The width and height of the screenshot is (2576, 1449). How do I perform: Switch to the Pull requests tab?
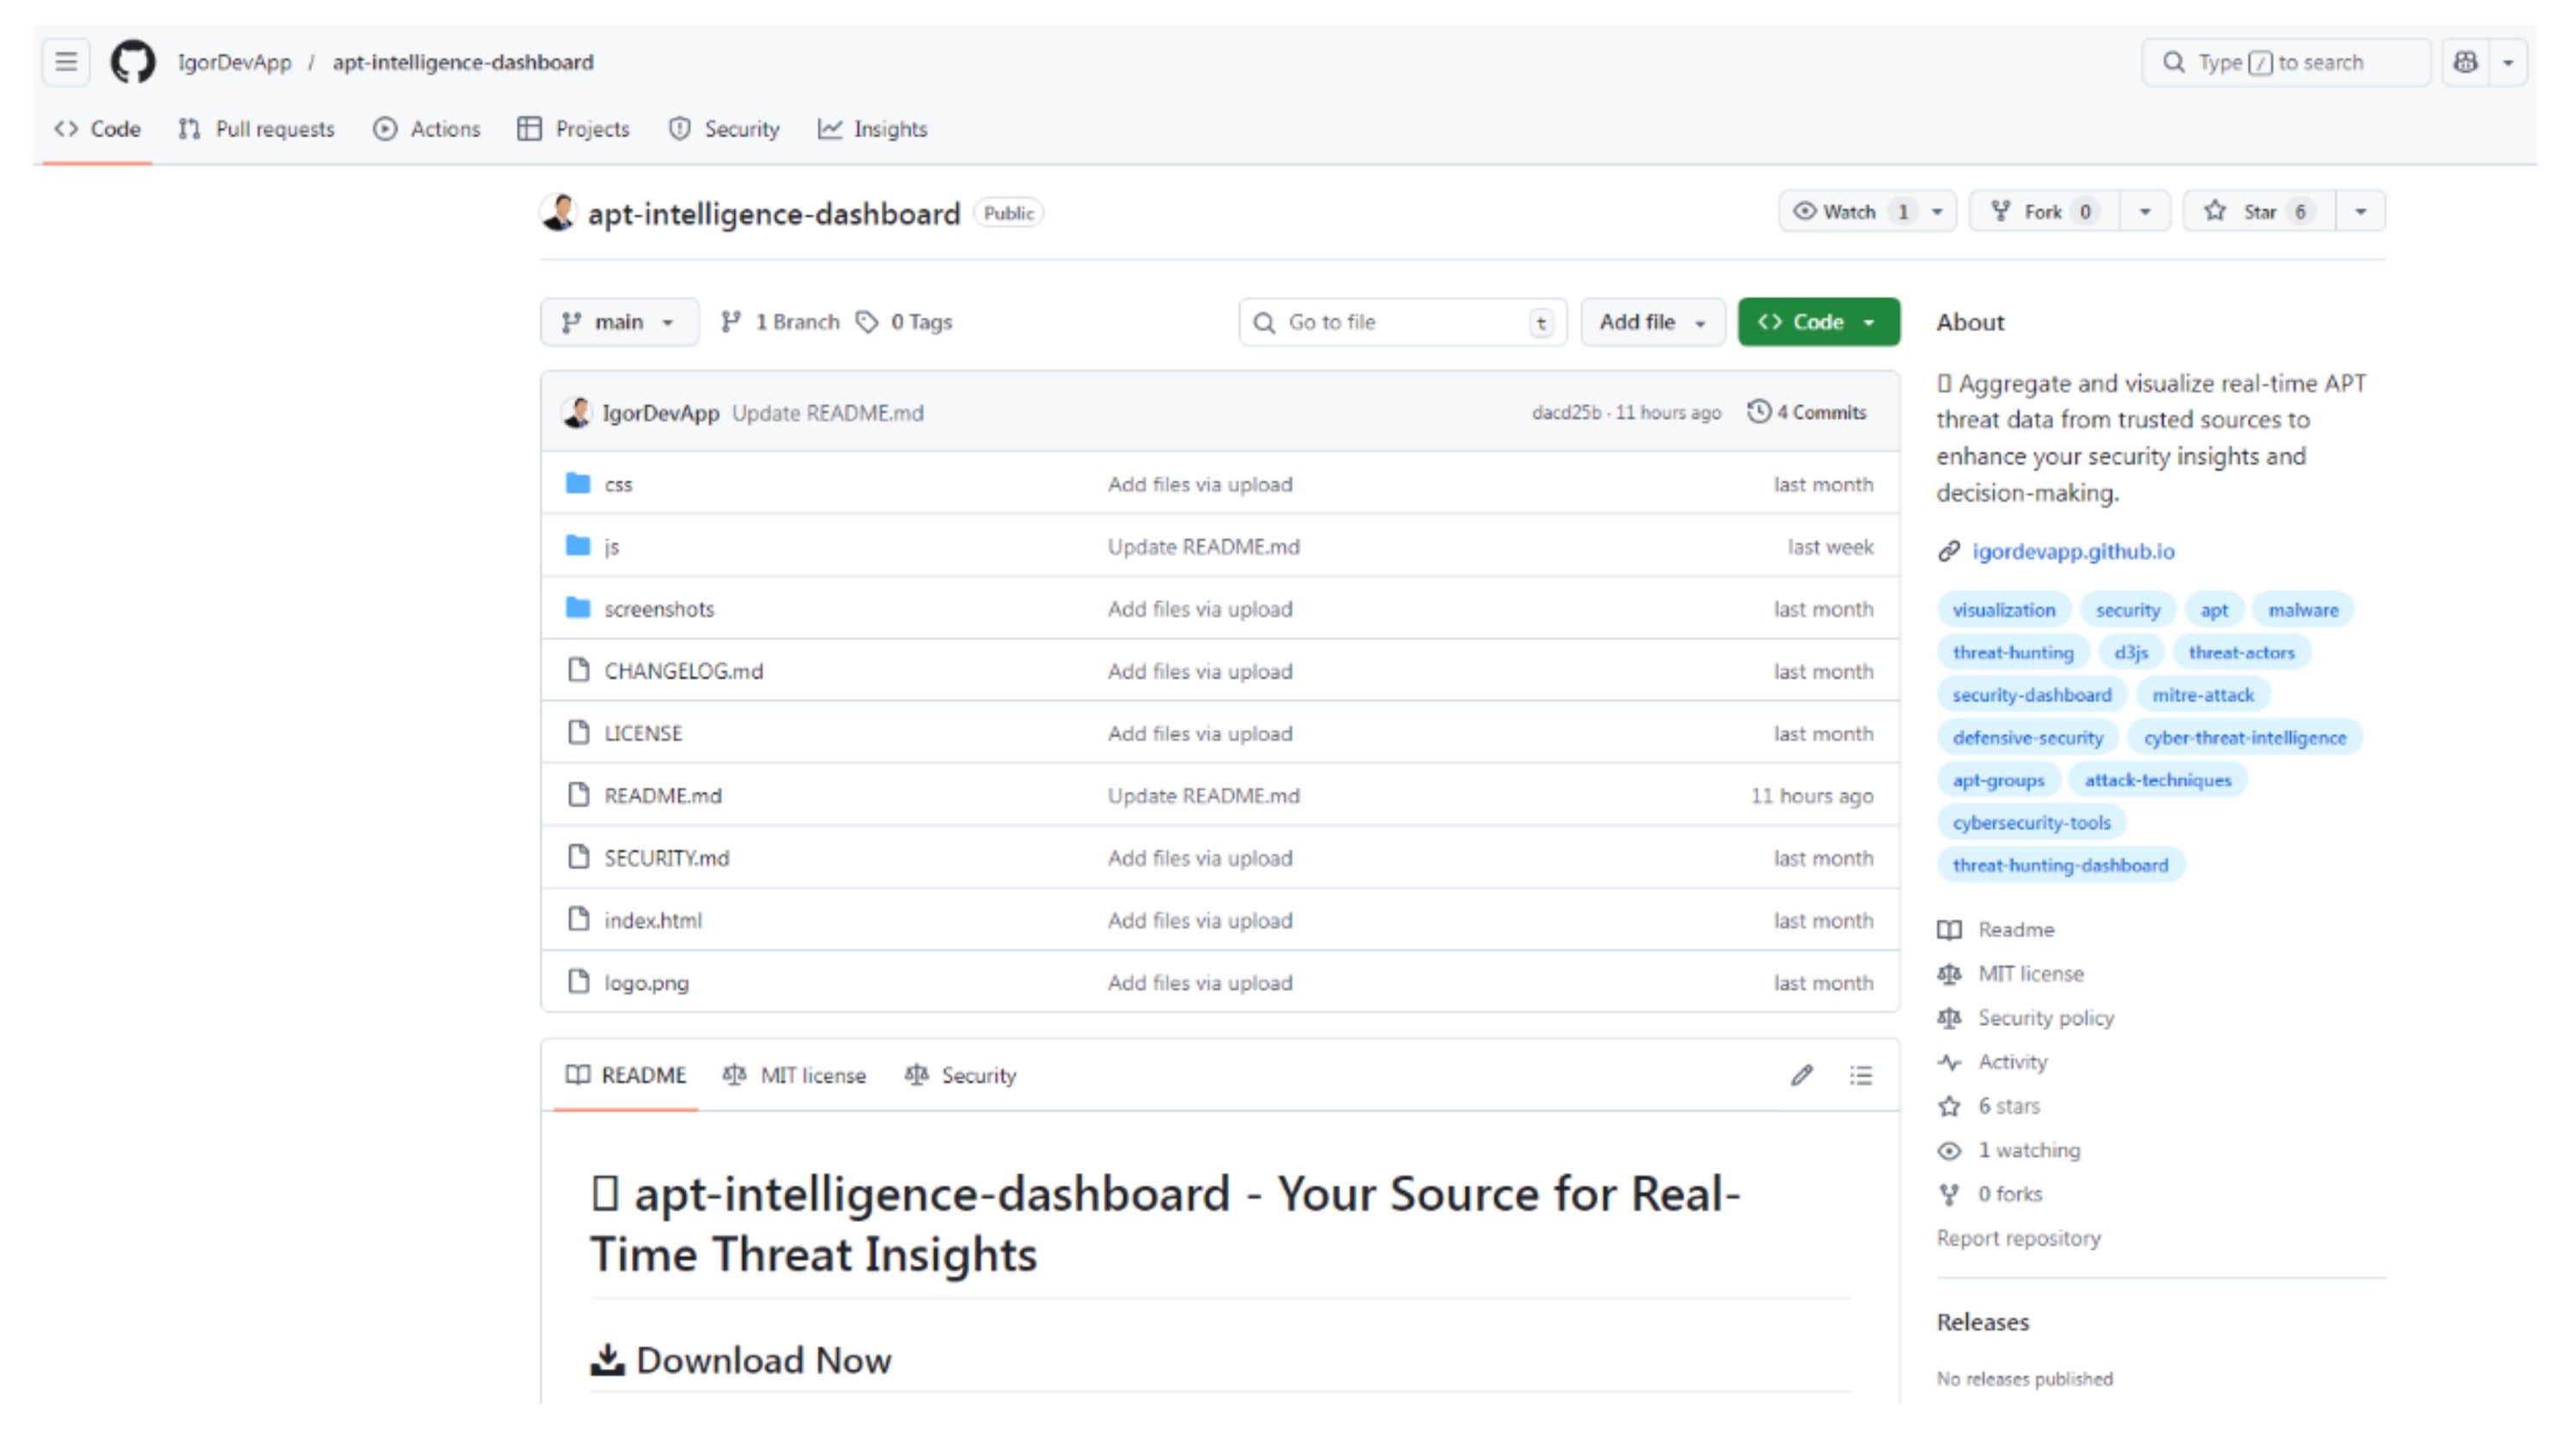tap(257, 129)
